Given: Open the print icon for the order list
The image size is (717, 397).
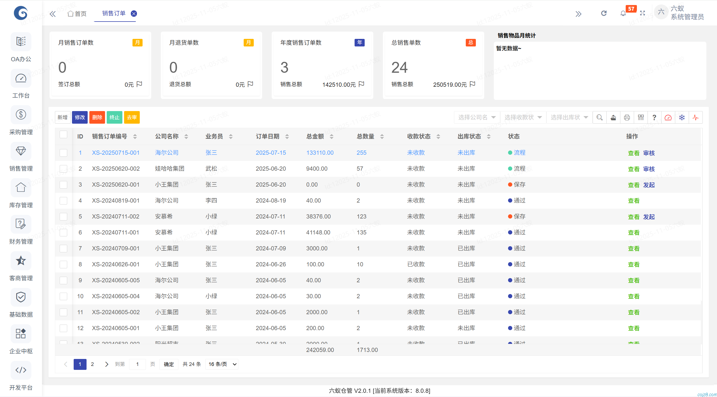Looking at the screenshot, I should [x=627, y=117].
